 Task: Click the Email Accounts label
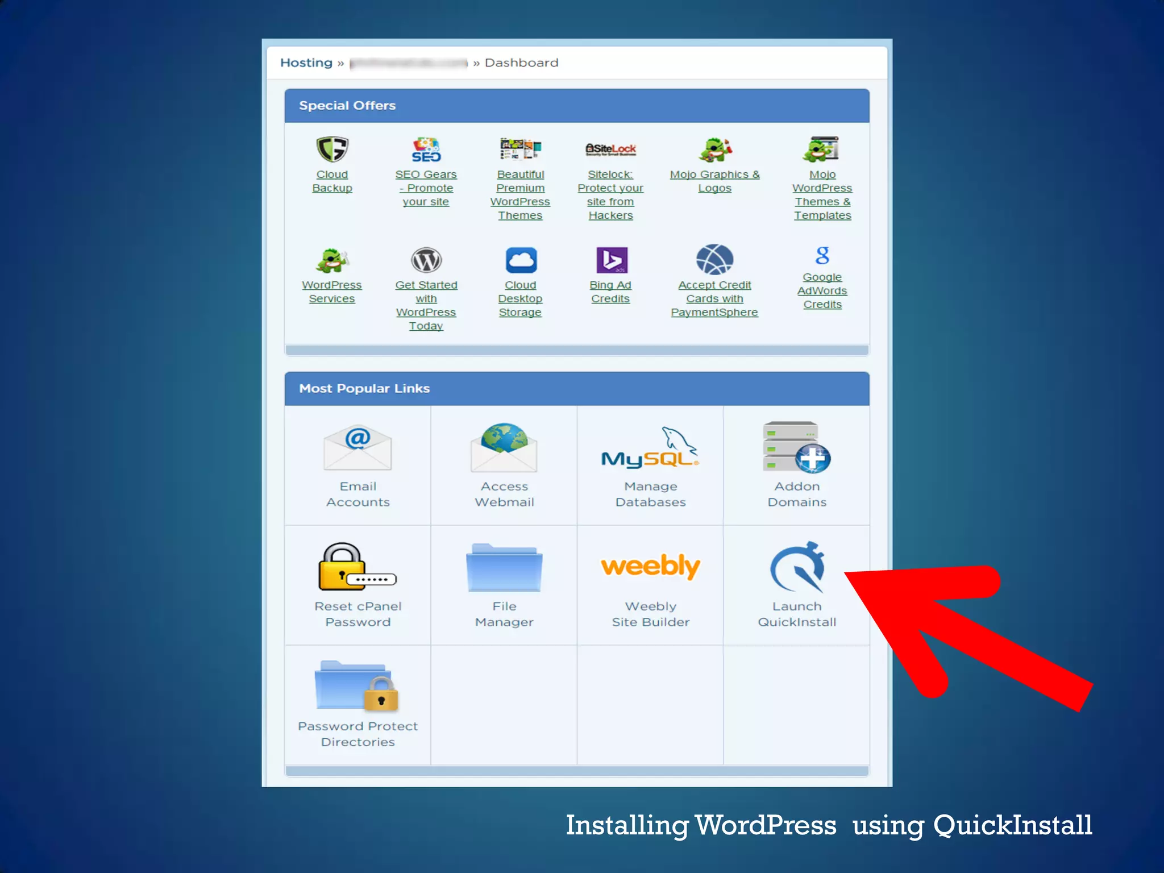[x=357, y=494]
